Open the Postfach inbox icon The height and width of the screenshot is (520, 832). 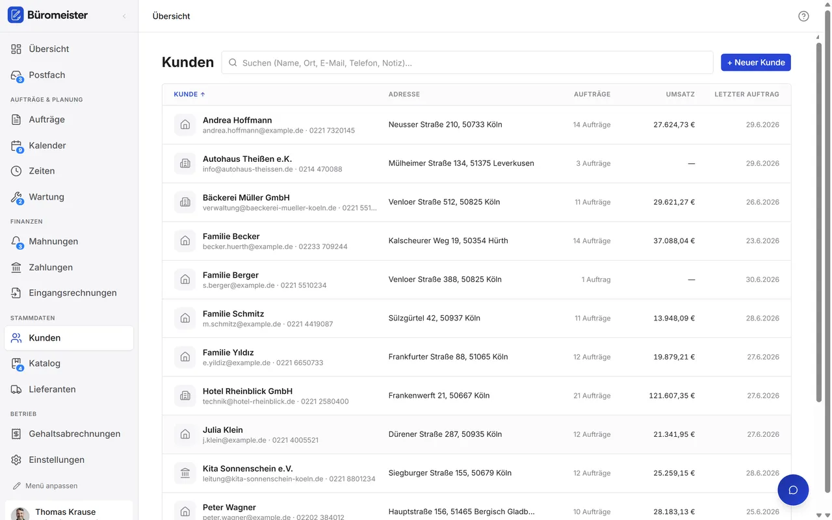(x=16, y=75)
